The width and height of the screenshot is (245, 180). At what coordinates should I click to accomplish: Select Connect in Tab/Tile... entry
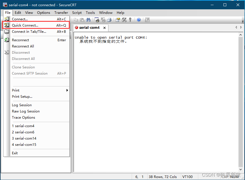(x=36, y=32)
